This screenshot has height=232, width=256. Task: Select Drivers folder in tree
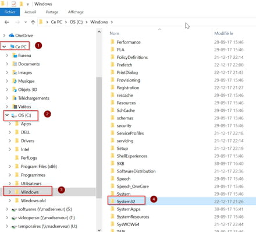[27, 141]
